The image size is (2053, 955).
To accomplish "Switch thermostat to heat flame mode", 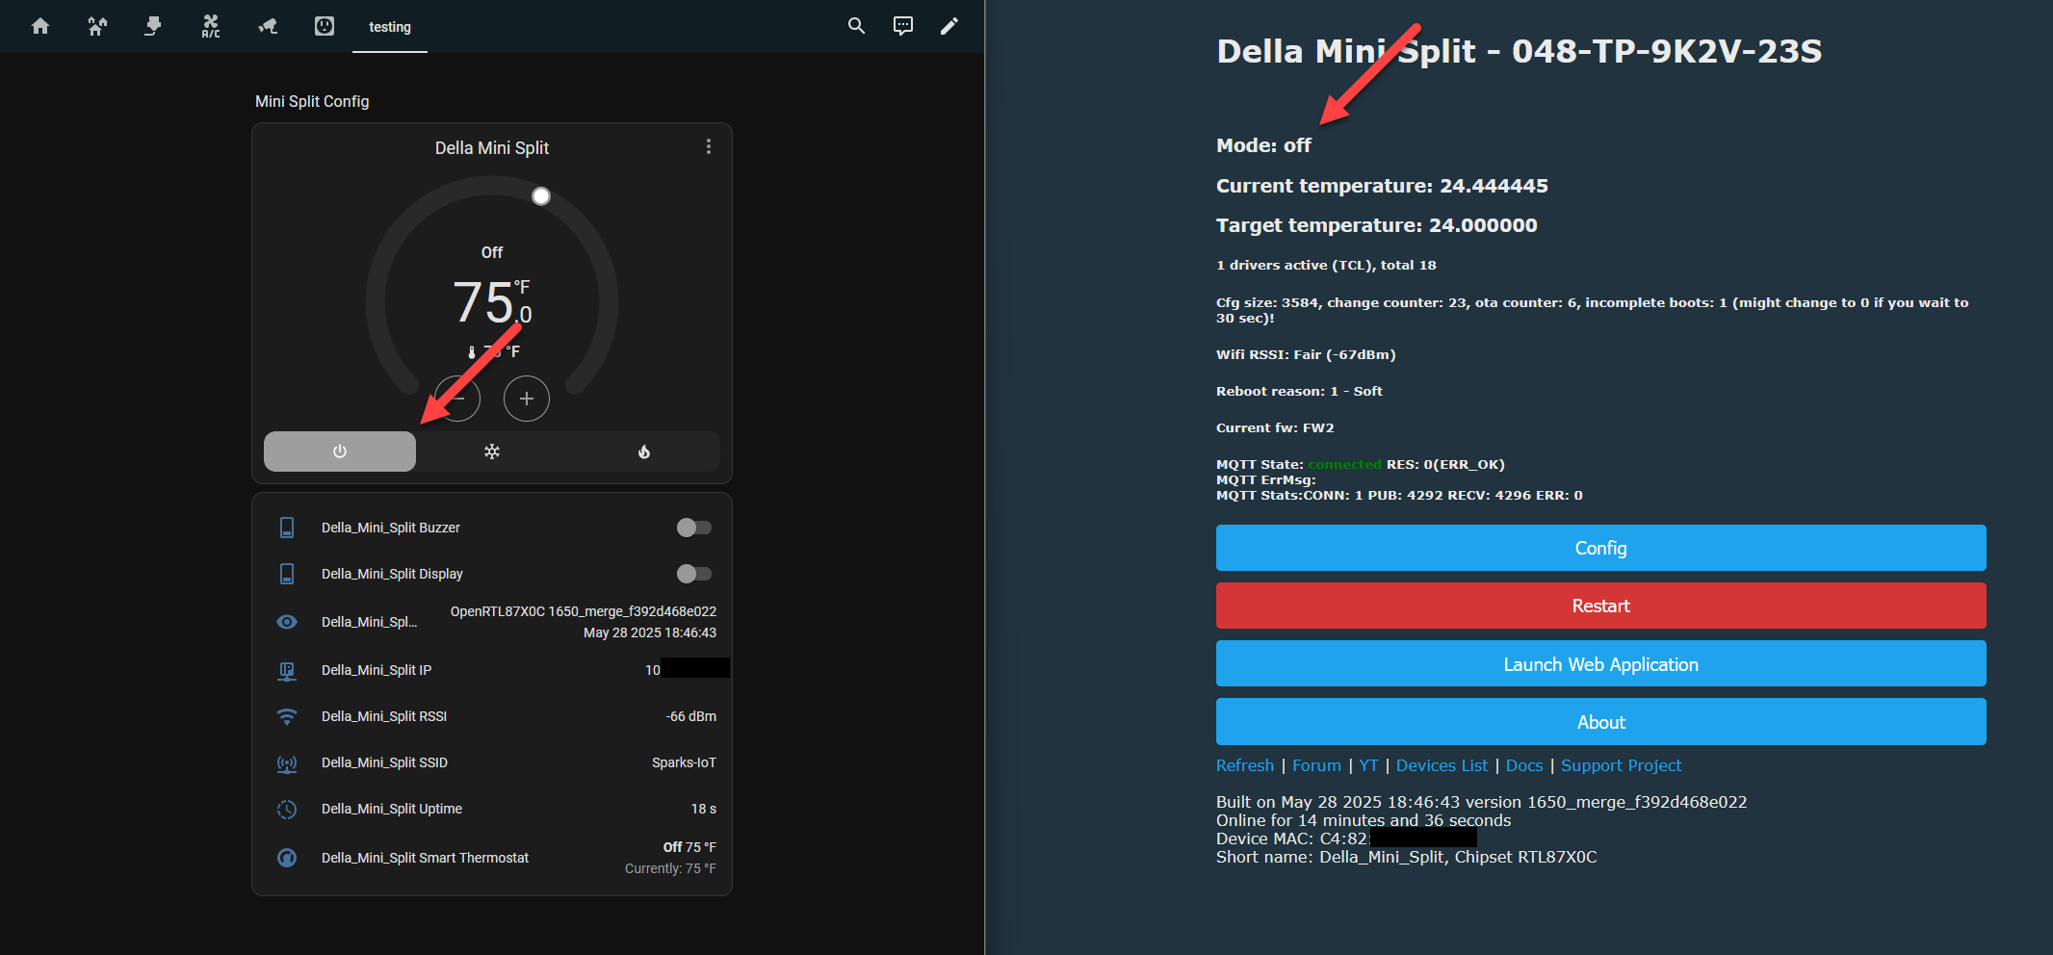I will (644, 452).
